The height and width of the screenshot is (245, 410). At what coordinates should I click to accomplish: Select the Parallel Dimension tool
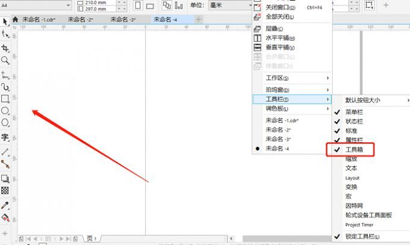coord(5,152)
